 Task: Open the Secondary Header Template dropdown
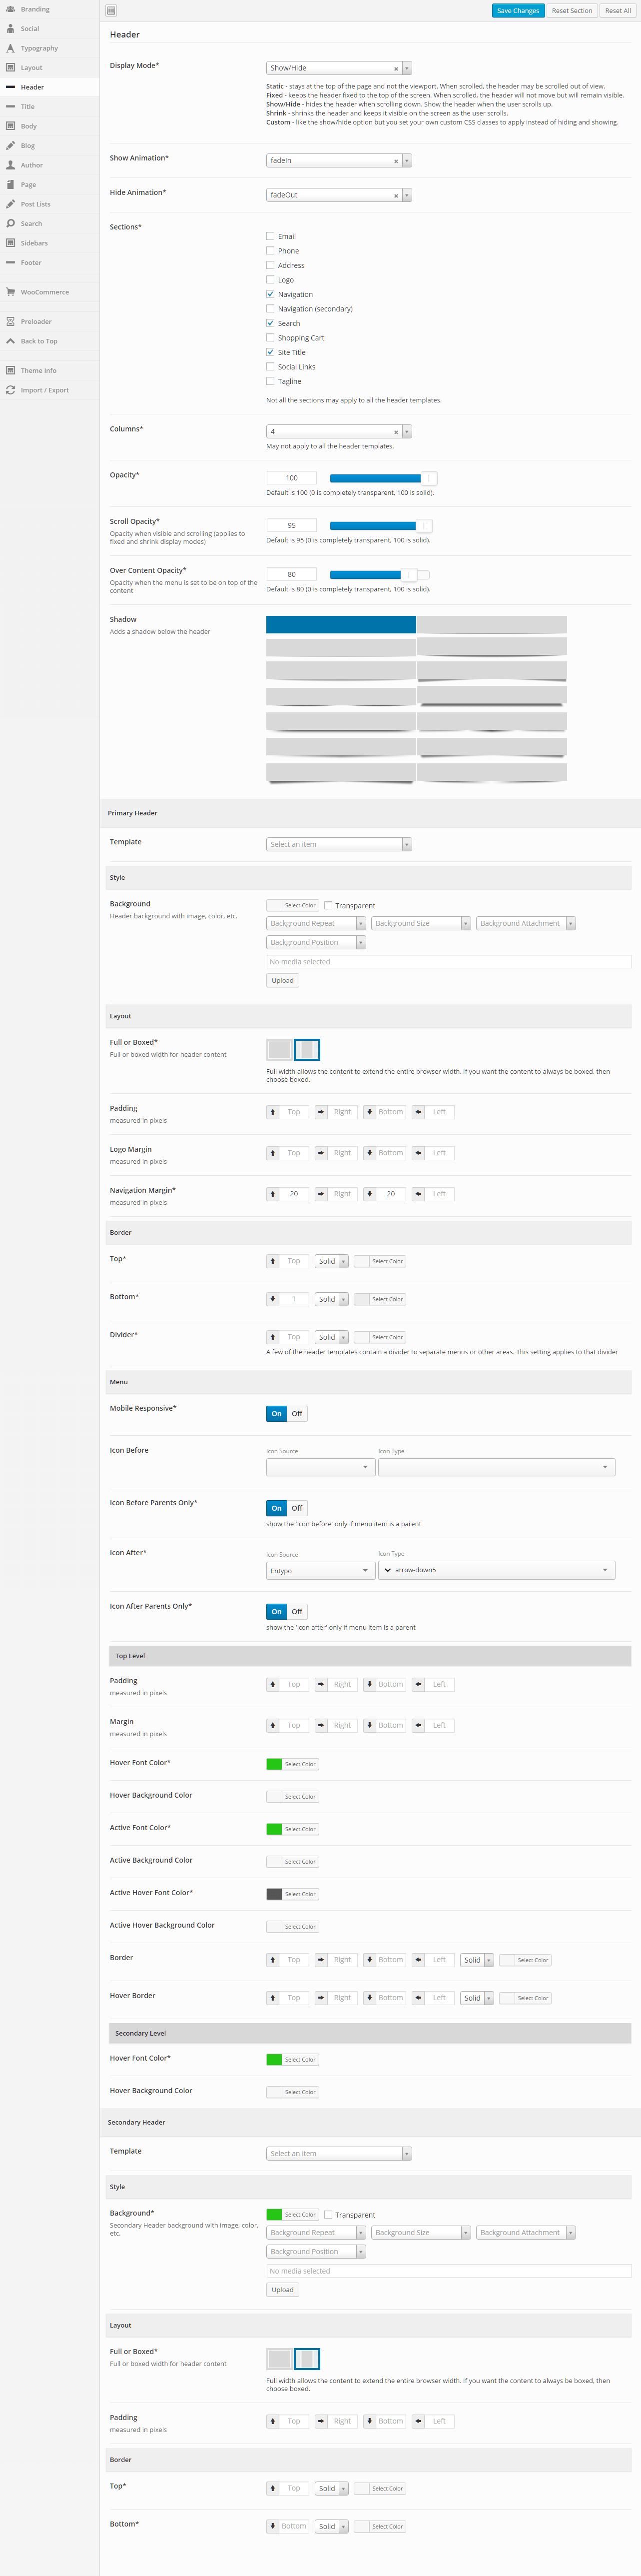pos(339,2153)
